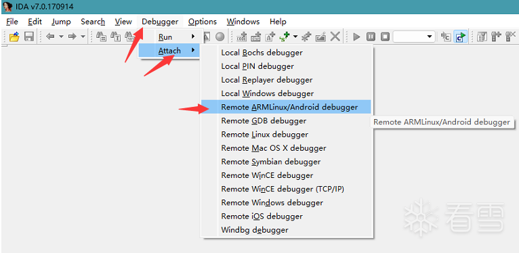Expand the Attach submenu

pyautogui.click(x=169, y=51)
